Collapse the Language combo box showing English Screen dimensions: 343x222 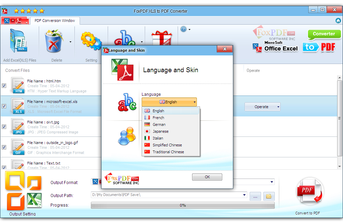[169, 102]
